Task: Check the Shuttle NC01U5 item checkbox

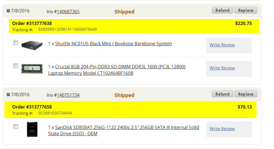Action: [x=16, y=43]
